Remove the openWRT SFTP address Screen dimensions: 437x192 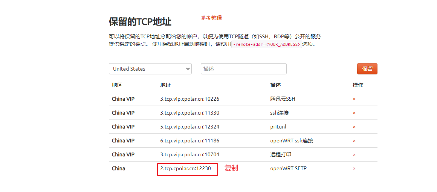click(354, 169)
